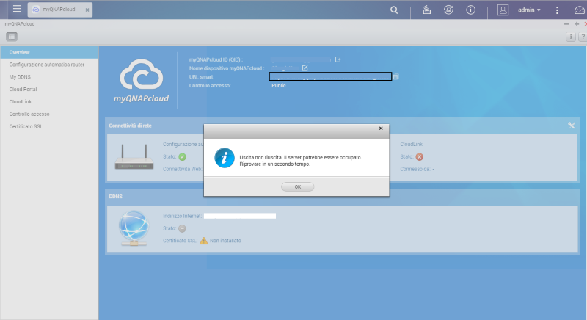587x320 pixels.
Task: Open Certificato SSL sidebar item
Action: click(26, 126)
